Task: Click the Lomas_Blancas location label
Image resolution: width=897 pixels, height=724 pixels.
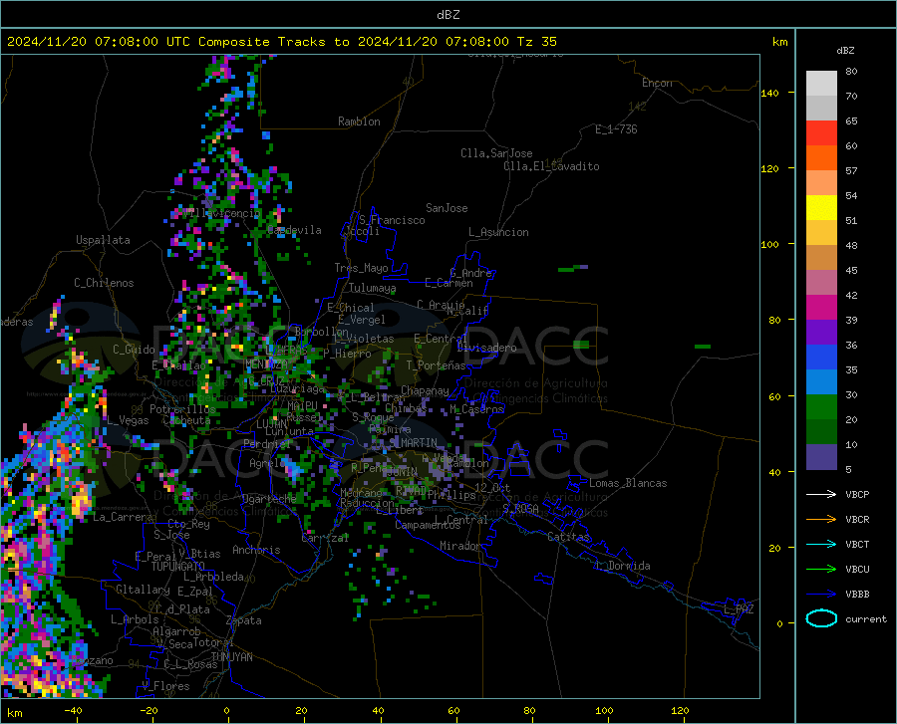Action: click(x=628, y=483)
